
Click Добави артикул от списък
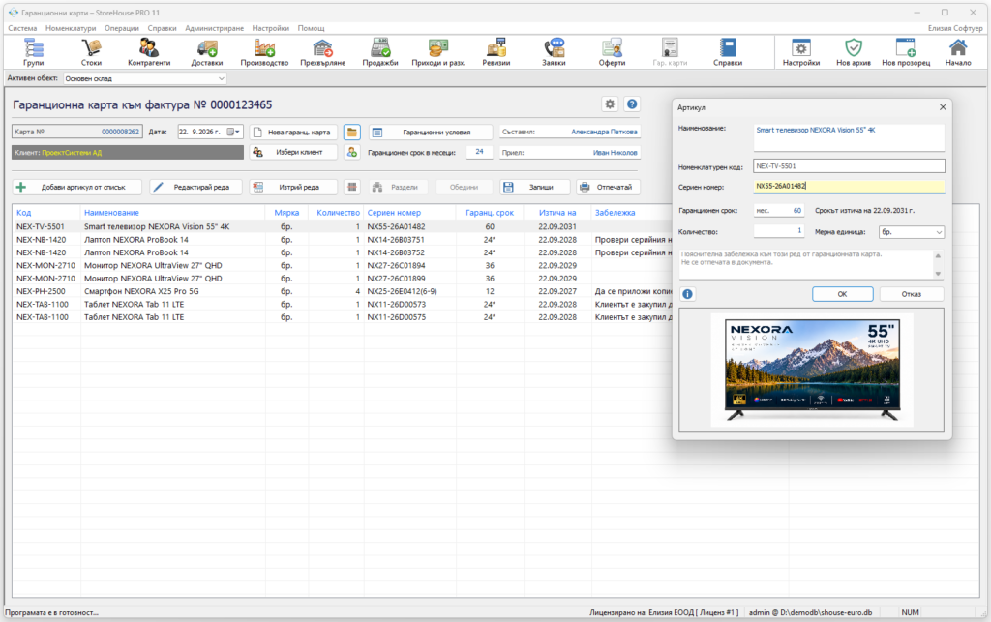pos(77,187)
